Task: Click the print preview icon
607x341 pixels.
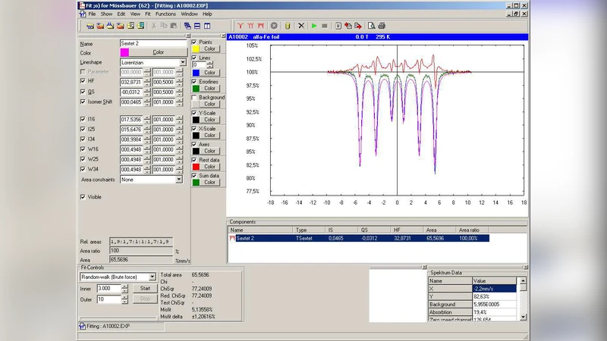Action: tap(371, 25)
